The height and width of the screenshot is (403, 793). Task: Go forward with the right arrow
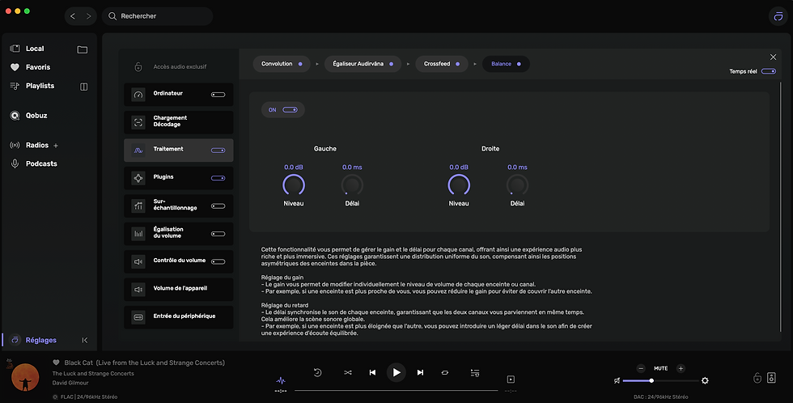(x=88, y=16)
